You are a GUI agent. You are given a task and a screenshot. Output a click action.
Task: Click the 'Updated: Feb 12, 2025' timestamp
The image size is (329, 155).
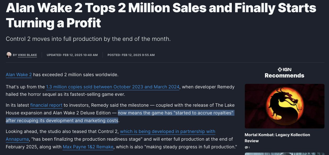click(72, 55)
